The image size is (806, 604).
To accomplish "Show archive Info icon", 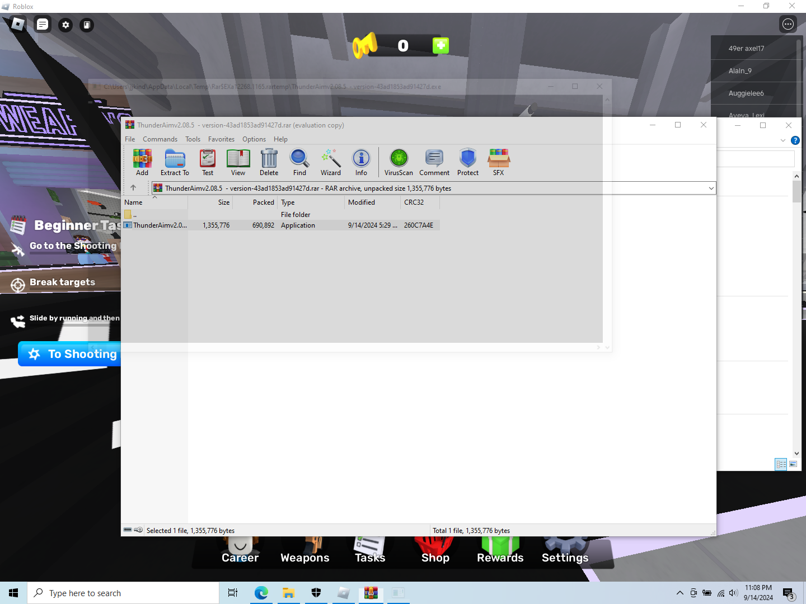I will tap(361, 162).
